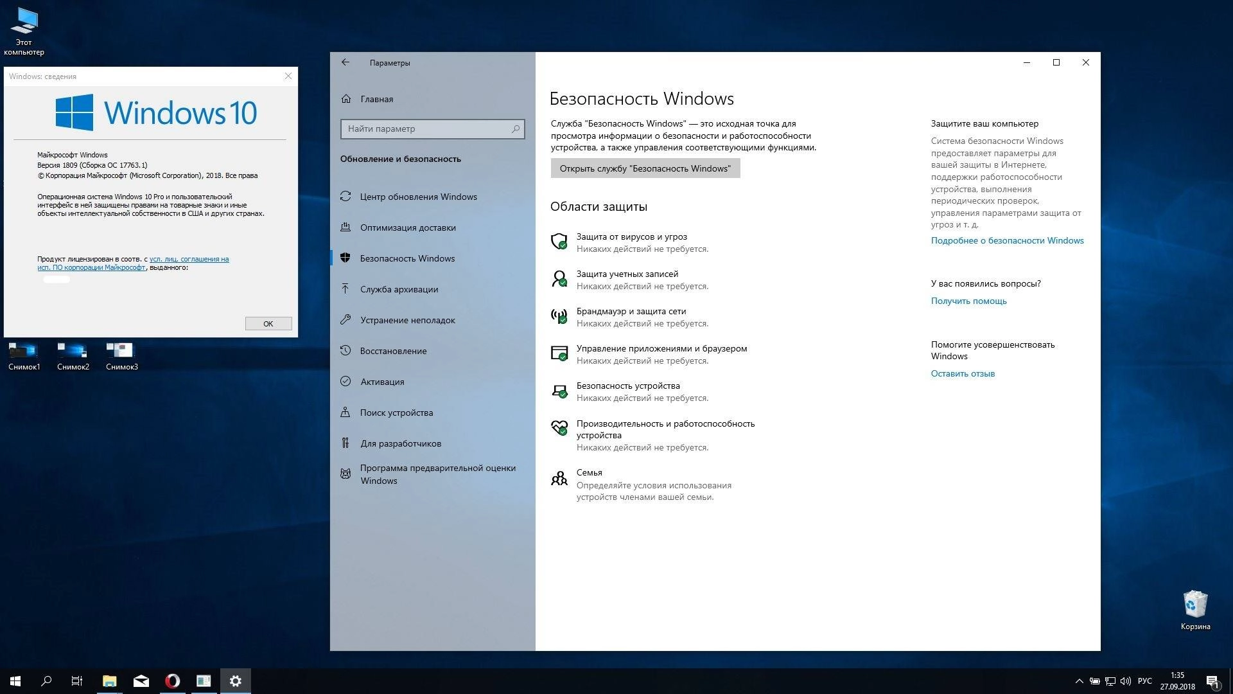Click the Windows Insider program cat icon
Screen dimensions: 1233x694
click(345, 474)
